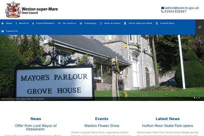Click the calendar icon next to Council Diary
Image resolution: width=204 pixels, height=136 pixels.
pyautogui.click(x=157, y=23)
